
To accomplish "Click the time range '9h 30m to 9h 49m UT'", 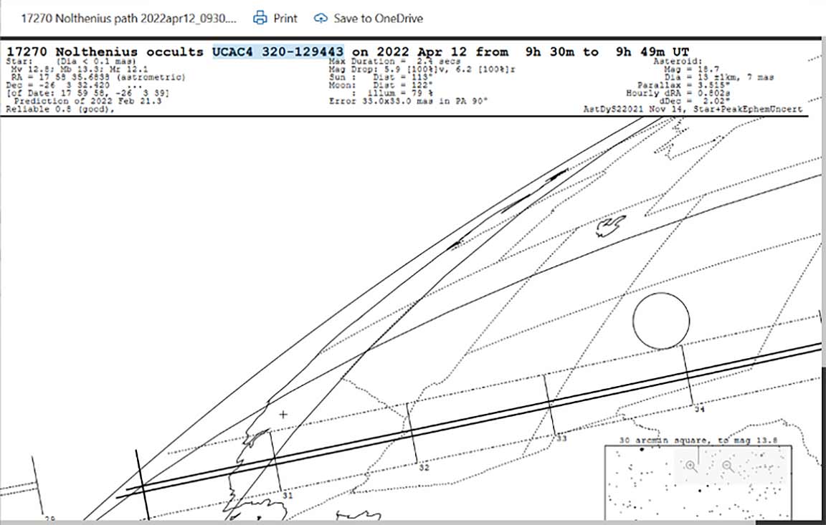I will click(607, 52).
